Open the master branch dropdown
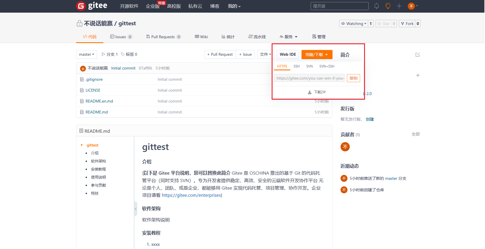This screenshot has height=249, width=485. 86,54
